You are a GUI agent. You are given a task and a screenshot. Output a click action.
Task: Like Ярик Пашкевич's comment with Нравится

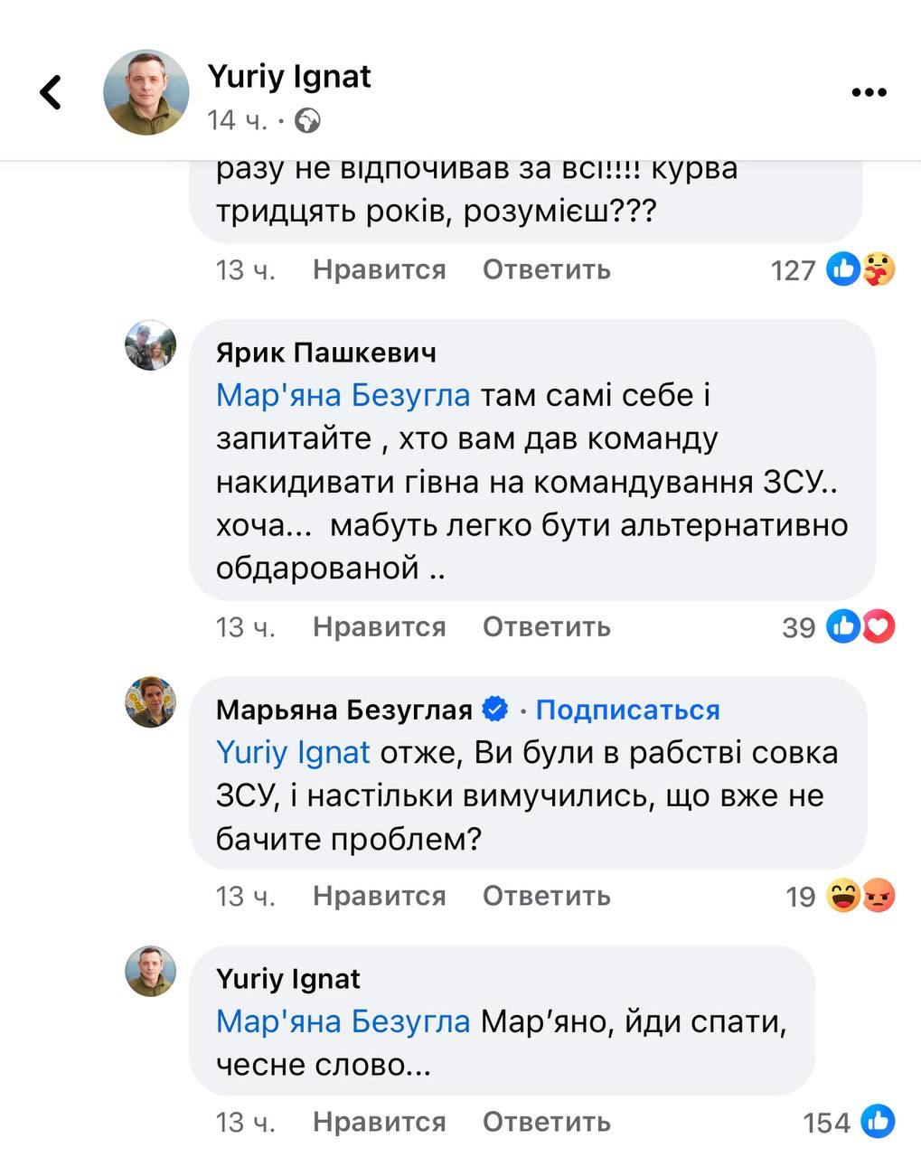[379, 626]
